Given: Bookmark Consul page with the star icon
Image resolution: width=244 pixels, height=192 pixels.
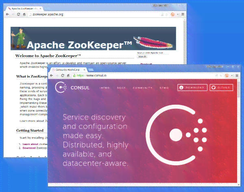Looking at the screenshot, I should [x=221, y=76].
